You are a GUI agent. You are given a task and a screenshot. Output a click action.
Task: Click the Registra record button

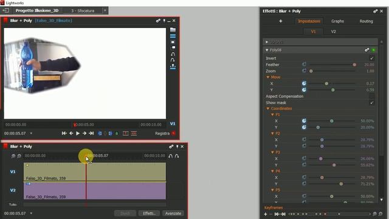click(x=165, y=133)
